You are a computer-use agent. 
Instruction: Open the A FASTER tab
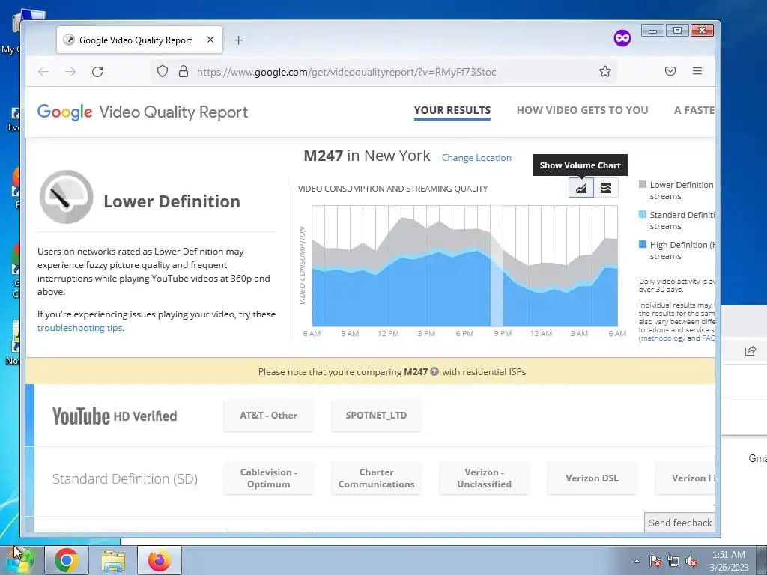(x=694, y=111)
